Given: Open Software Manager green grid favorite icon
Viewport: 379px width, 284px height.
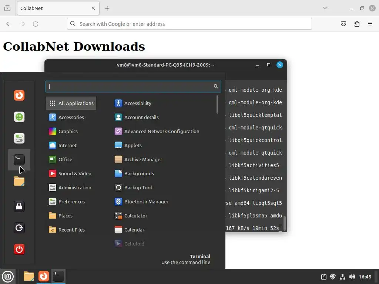Looking at the screenshot, I should pyautogui.click(x=19, y=117).
